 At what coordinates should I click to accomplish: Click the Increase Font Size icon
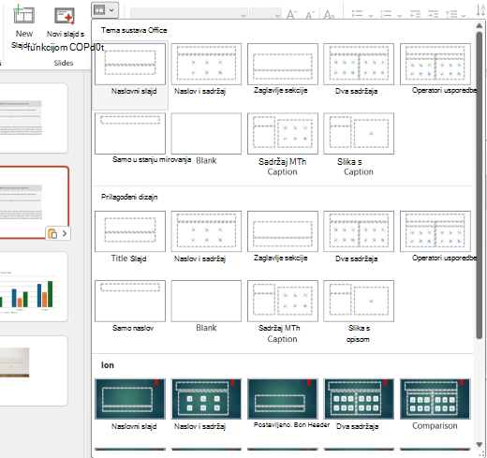[292, 14]
